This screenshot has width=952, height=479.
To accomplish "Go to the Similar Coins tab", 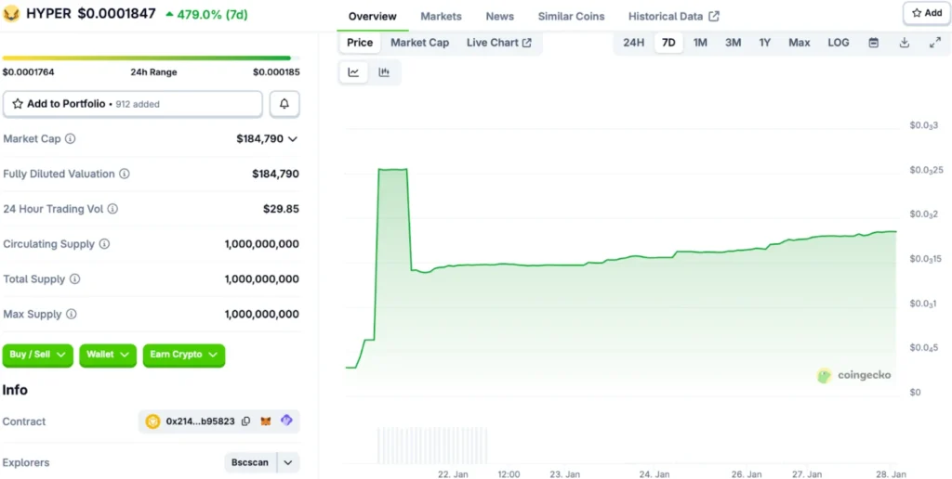I will tap(571, 17).
